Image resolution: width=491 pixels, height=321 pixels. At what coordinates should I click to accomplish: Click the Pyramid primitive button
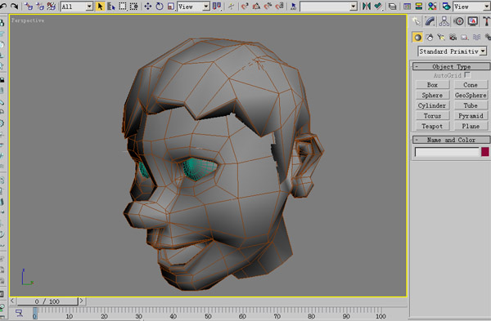point(471,116)
